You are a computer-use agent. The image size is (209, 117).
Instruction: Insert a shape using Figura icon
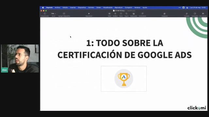pos(126,14)
